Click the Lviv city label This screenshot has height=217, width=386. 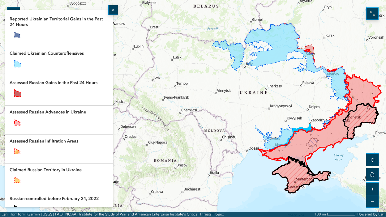click(158, 78)
